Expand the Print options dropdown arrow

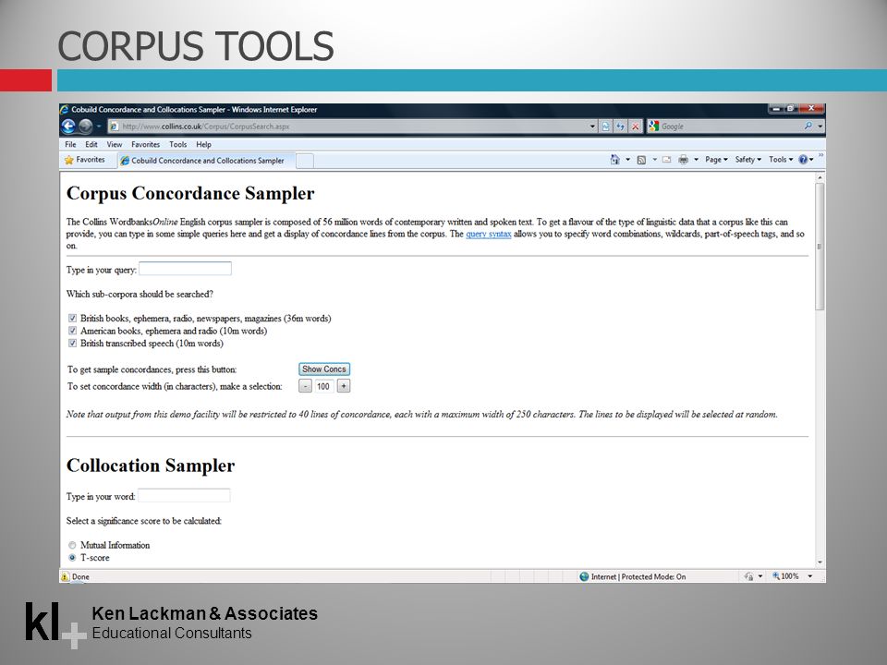tap(696, 160)
